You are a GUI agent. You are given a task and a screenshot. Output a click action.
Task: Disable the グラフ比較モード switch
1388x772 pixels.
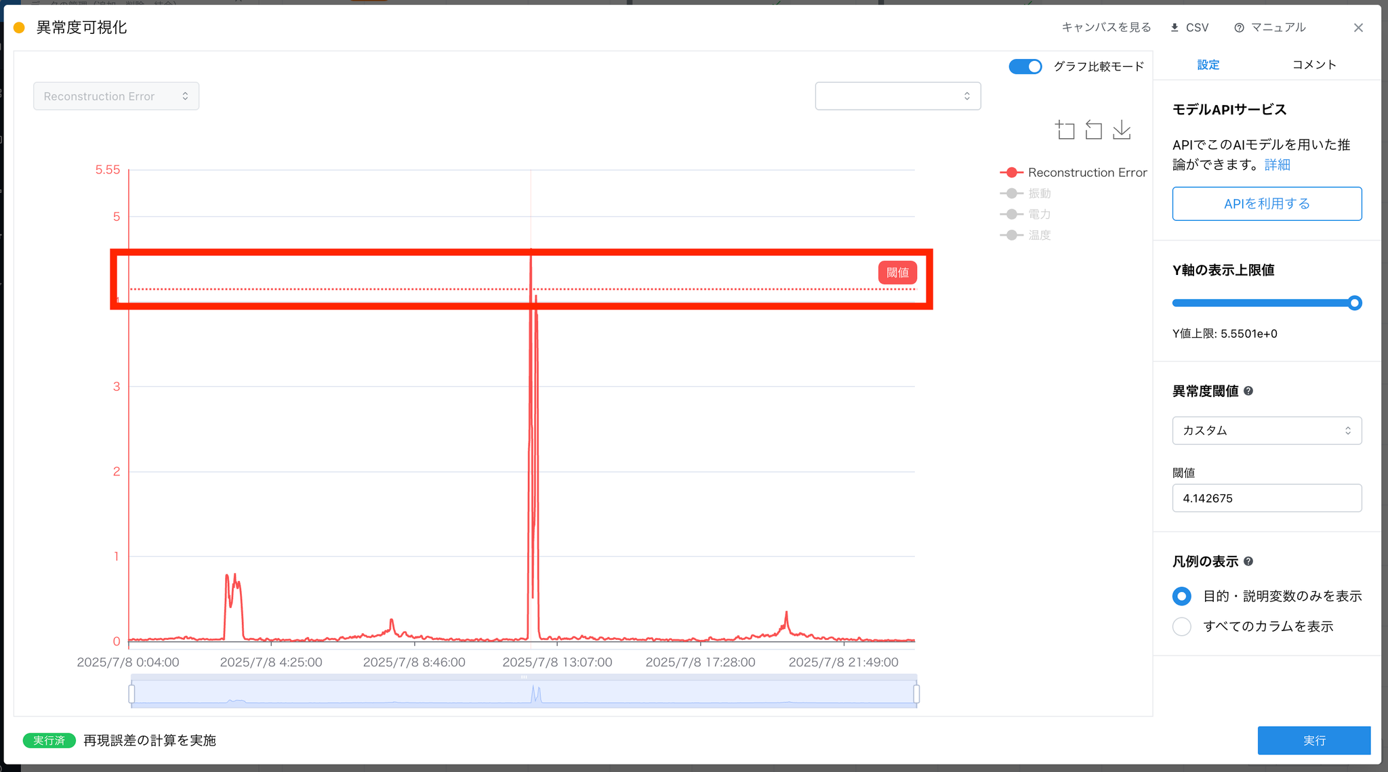(x=1025, y=66)
